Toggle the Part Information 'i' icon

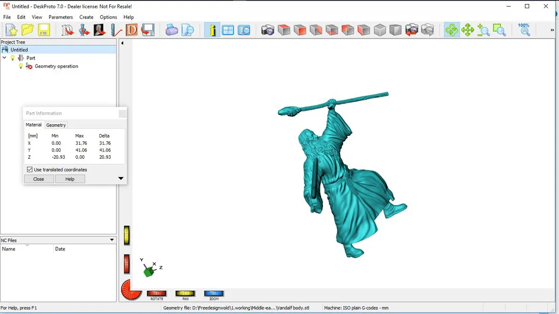tap(212, 30)
